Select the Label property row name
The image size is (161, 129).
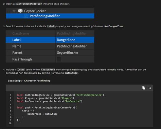(x=16, y=40)
